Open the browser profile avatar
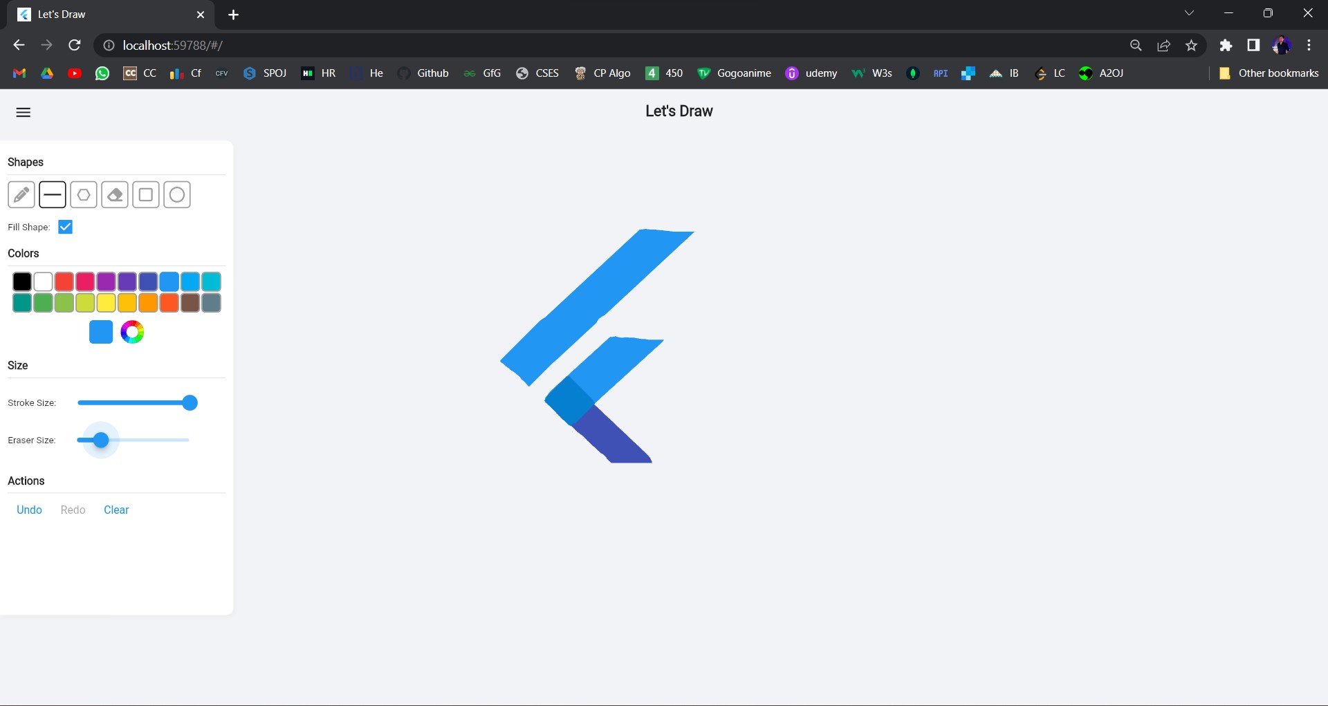1328x706 pixels. [1281, 46]
